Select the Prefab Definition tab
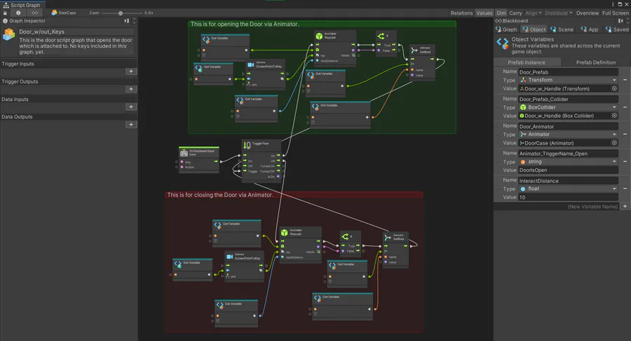The height and width of the screenshot is (341, 631). (595, 62)
